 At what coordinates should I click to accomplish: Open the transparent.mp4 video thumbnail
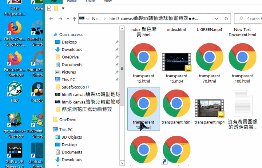(209, 108)
